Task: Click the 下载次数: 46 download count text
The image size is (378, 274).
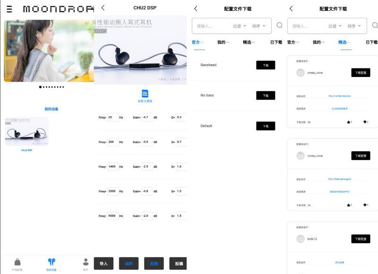Action: coord(303,122)
